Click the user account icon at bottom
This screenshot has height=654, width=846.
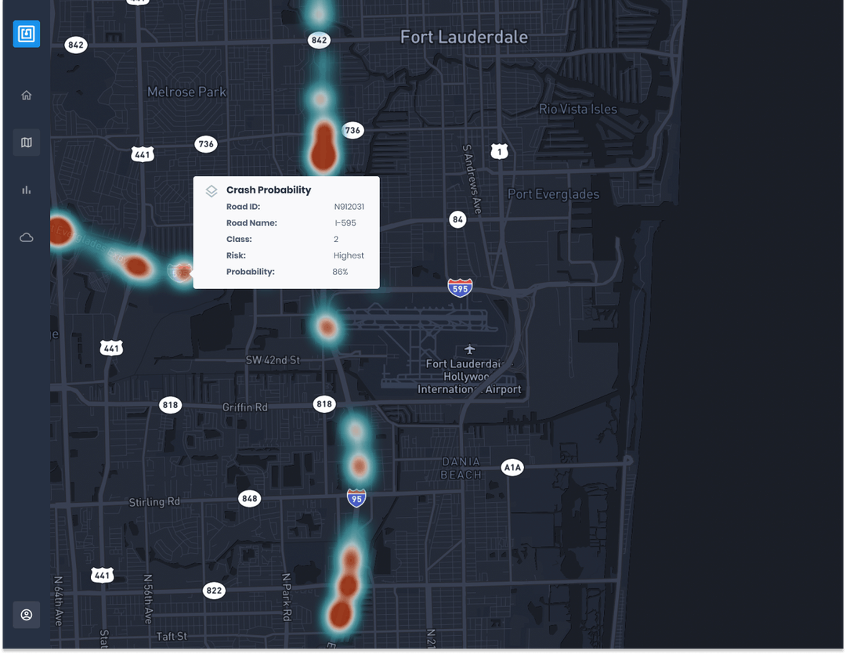[x=26, y=614]
